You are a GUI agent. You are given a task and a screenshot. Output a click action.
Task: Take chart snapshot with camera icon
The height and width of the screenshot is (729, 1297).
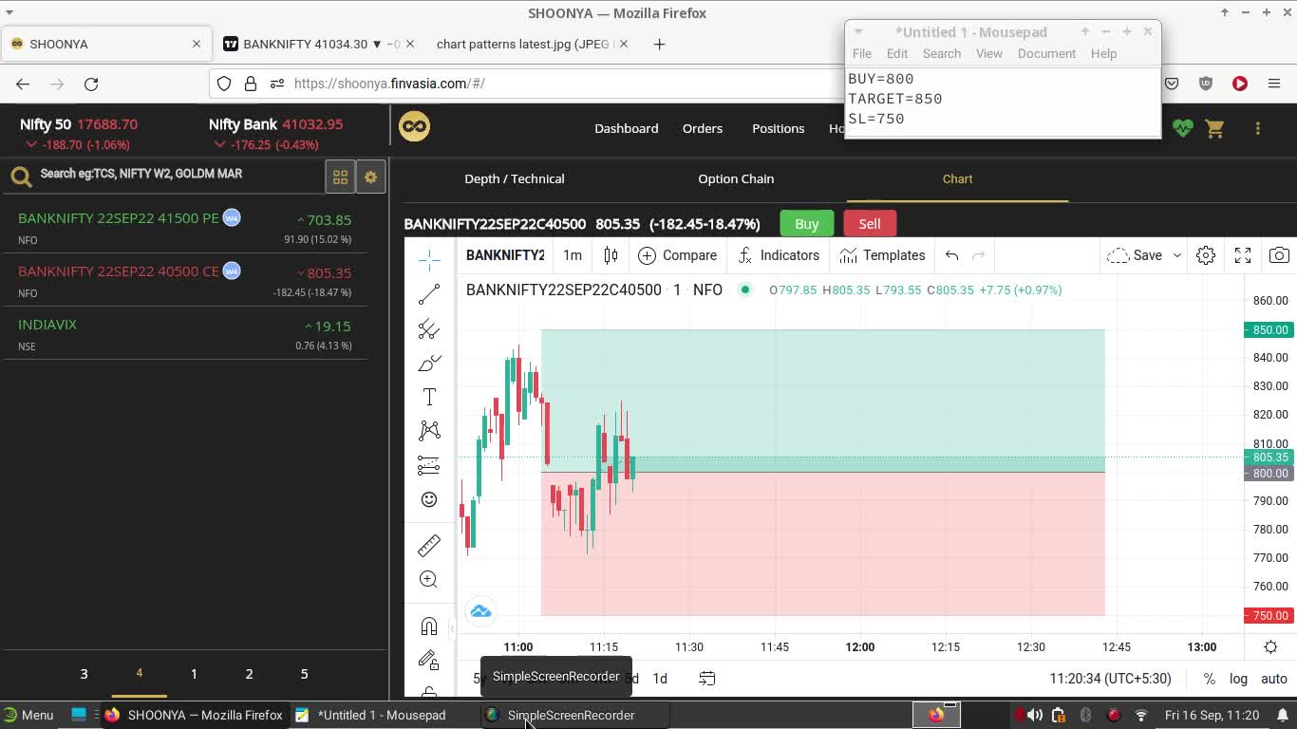pos(1279,255)
